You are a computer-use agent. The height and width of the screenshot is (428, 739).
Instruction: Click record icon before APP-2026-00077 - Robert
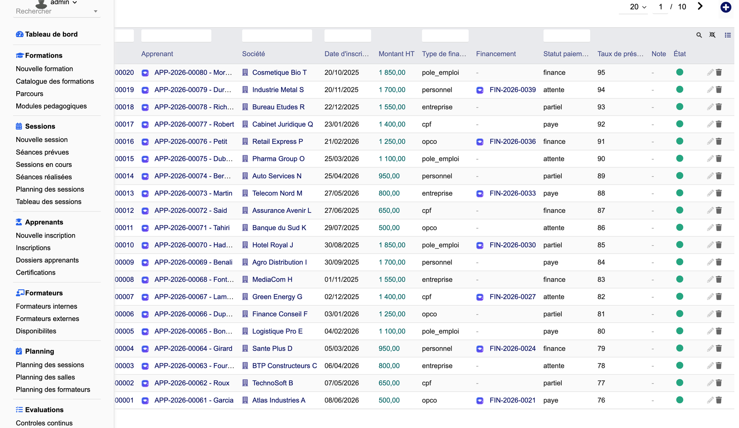(x=145, y=124)
